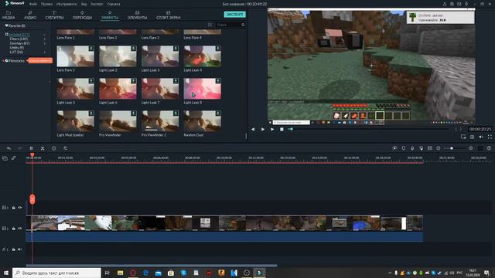Click the render preview icon above timeline
Screen dimensions: 495x278
[x=394, y=148]
